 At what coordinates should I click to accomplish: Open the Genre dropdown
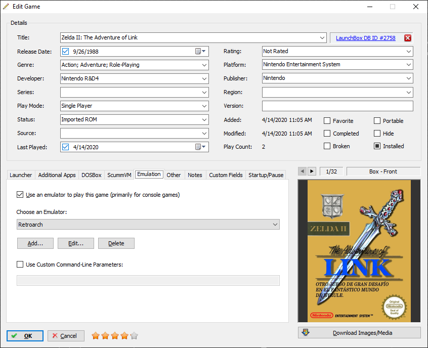point(204,65)
